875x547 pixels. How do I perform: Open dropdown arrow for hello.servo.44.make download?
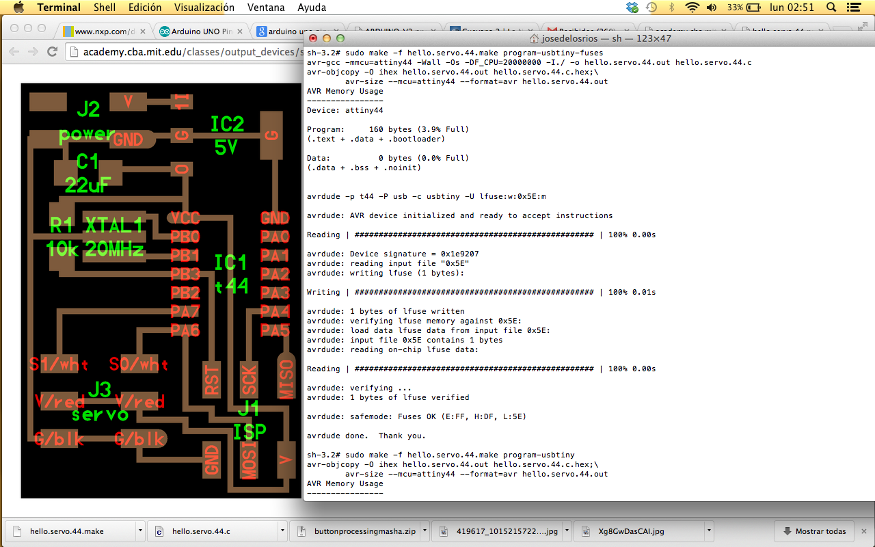tap(140, 531)
